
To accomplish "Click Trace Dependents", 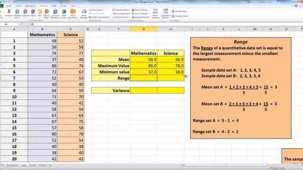I will [122, 14].
